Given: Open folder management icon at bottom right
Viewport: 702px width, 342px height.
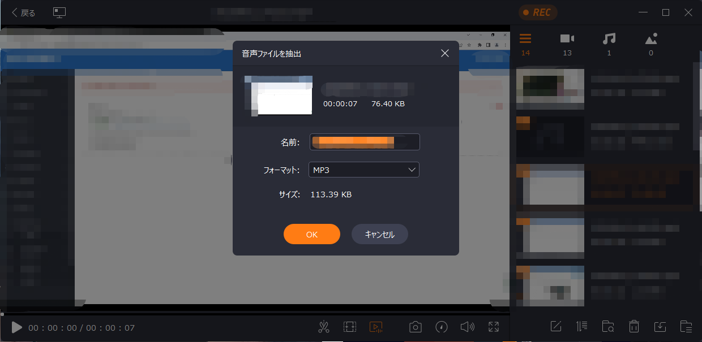Looking at the screenshot, I should 686,326.
